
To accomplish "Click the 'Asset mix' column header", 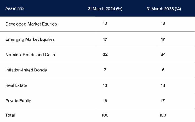I will click(x=15, y=8).
